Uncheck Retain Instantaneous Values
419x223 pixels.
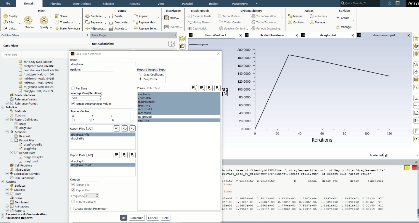point(73,103)
